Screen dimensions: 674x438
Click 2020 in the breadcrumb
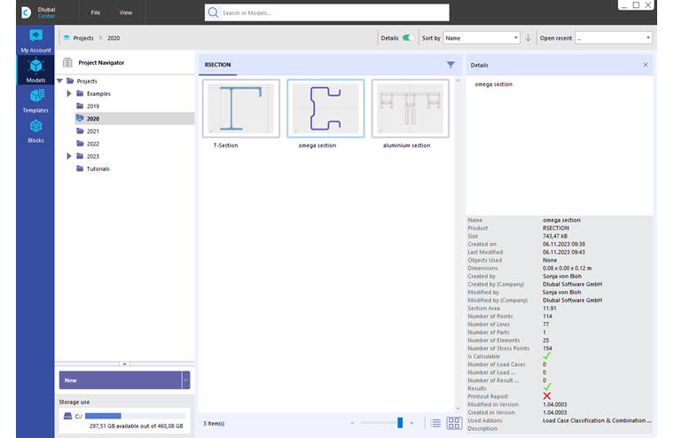114,38
